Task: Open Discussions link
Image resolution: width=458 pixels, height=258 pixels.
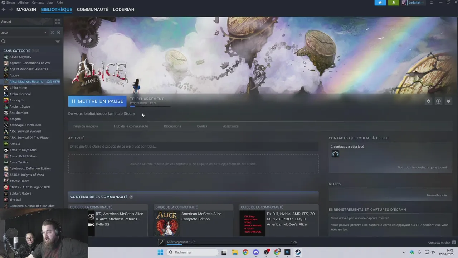Action: tap(172, 126)
